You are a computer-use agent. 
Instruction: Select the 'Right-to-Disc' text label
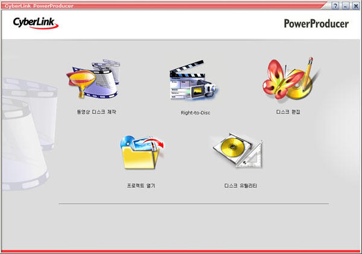pyautogui.click(x=195, y=113)
